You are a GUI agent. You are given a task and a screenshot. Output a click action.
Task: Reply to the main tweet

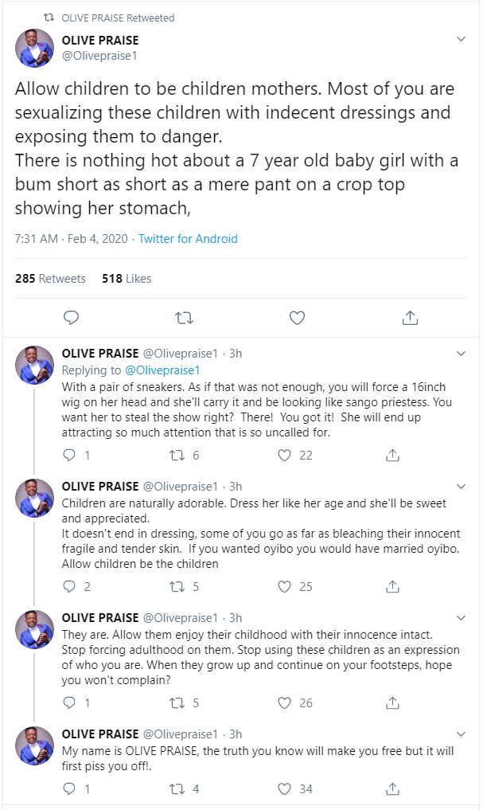[x=71, y=318]
